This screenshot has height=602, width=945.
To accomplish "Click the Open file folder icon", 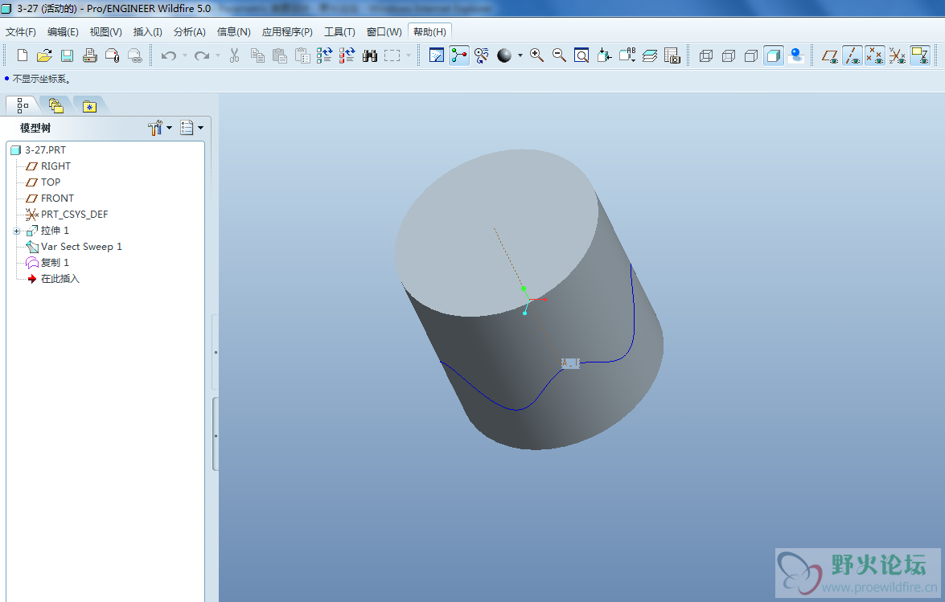I will [x=44, y=56].
